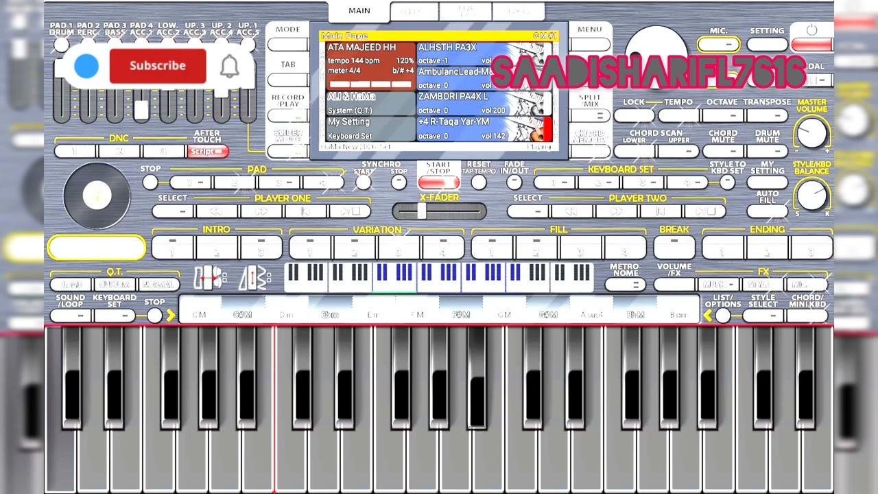The height and width of the screenshot is (494, 878).
Task: Rewind Player Two
Action: pyautogui.click(x=571, y=212)
